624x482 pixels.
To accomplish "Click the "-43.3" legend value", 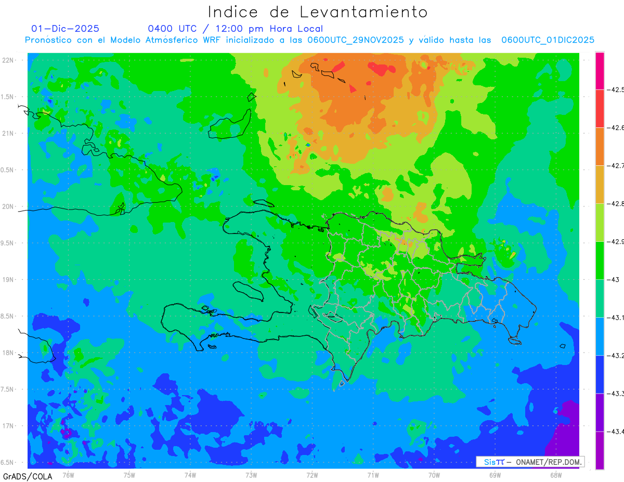I will coord(616,394).
